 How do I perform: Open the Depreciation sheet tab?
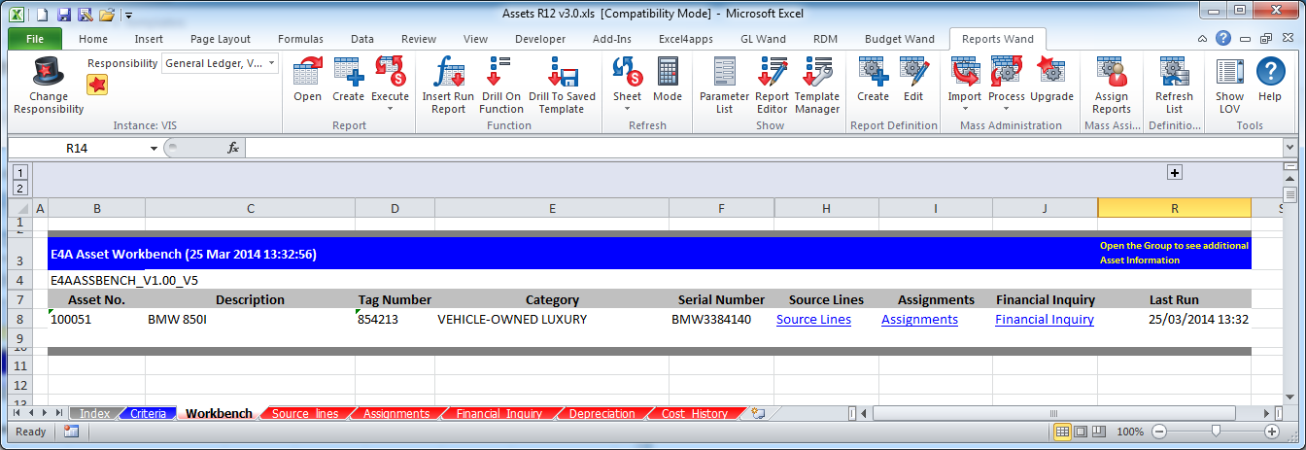tap(602, 413)
